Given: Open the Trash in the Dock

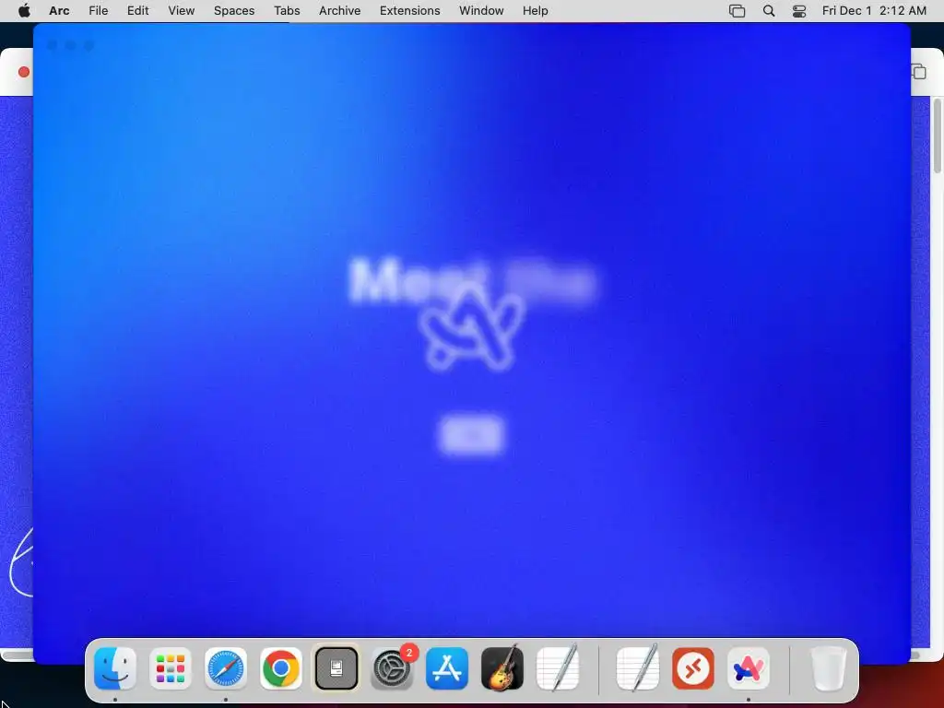Looking at the screenshot, I should pyautogui.click(x=829, y=668).
